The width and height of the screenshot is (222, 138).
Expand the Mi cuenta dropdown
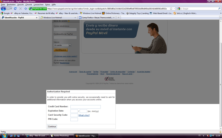point(70,45)
